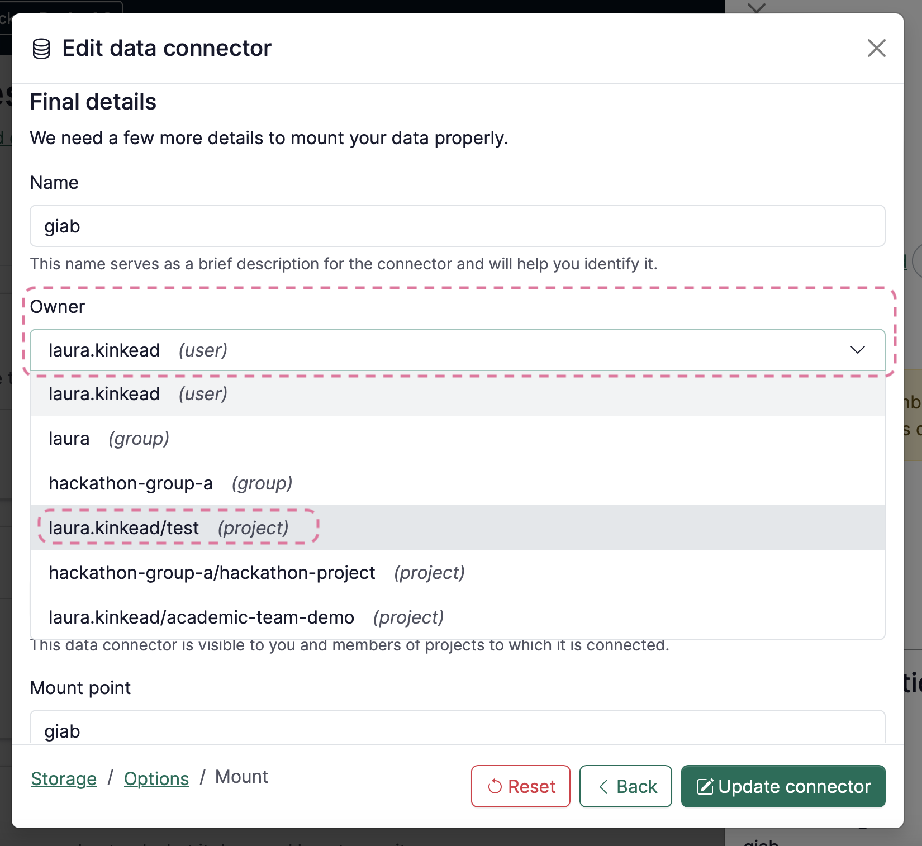Click the pencil icon in Update connector
922x846 pixels.
point(705,787)
